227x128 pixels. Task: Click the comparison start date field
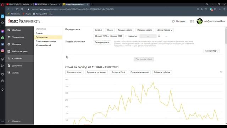(148, 36)
